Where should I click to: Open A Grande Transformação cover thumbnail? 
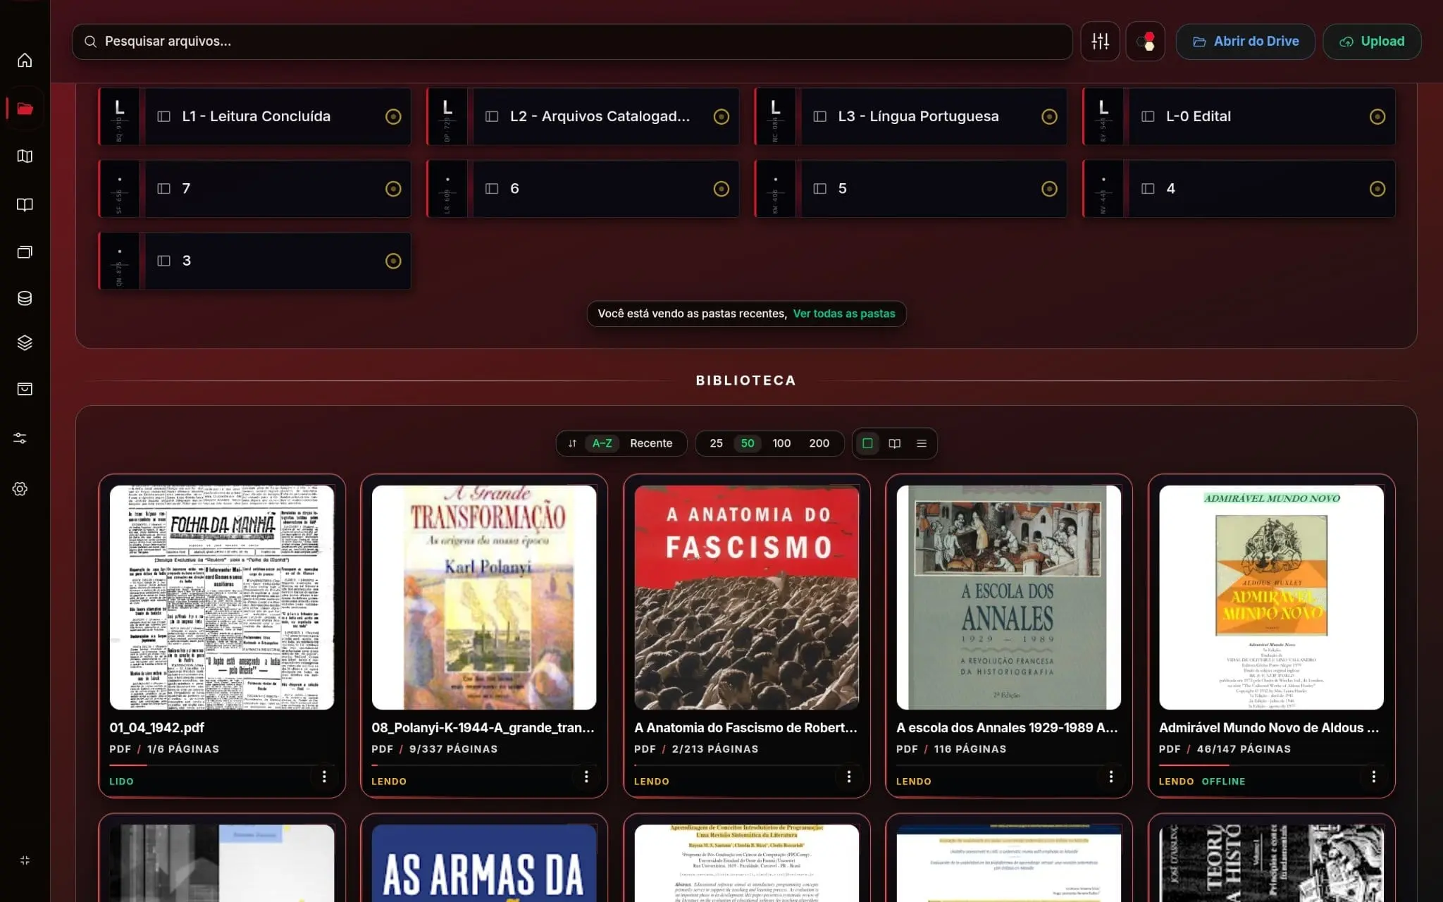pyautogui.click(x=484, y=598)
